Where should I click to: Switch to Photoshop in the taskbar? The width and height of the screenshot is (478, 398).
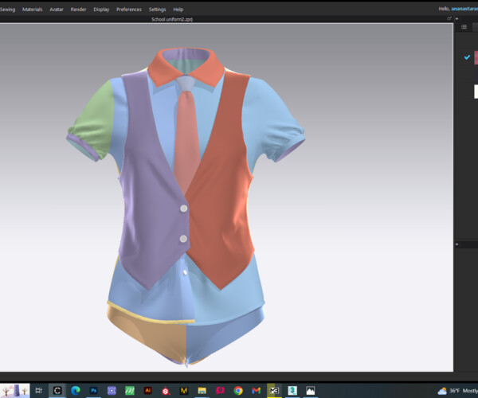click(93, 390)
